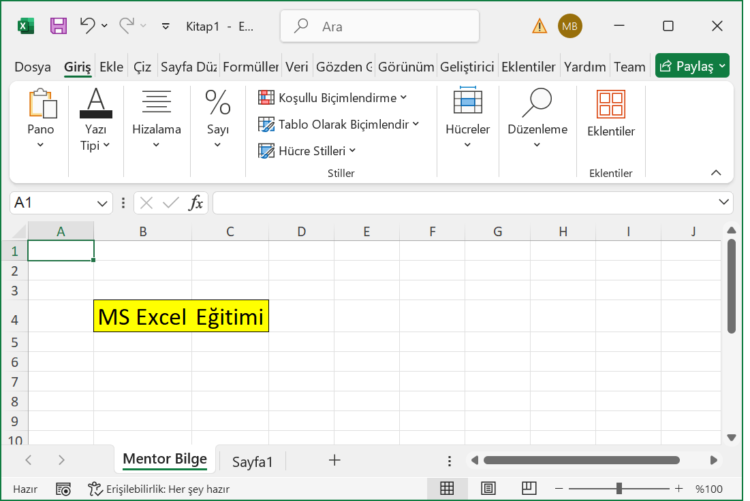The width and height of the screenshot is (750, 501).
Task: Open zoom dialog via %100 label
Action: click(709, 489)
